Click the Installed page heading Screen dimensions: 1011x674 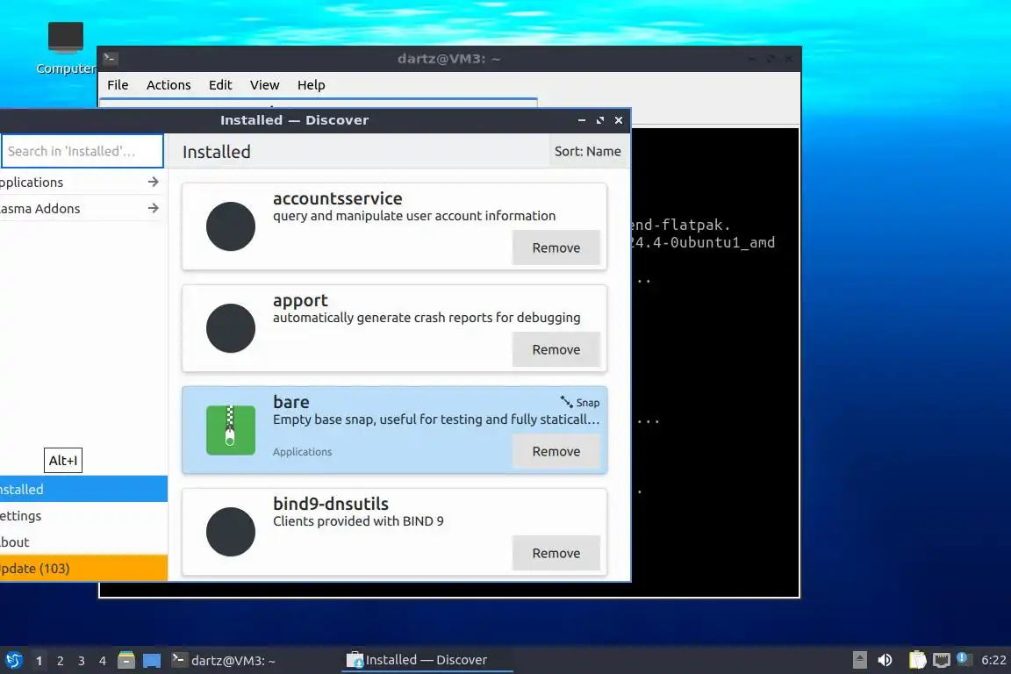[x=217, y=152]
